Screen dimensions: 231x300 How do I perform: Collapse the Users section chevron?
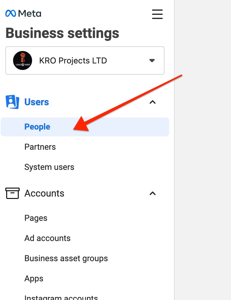(153, 102)
